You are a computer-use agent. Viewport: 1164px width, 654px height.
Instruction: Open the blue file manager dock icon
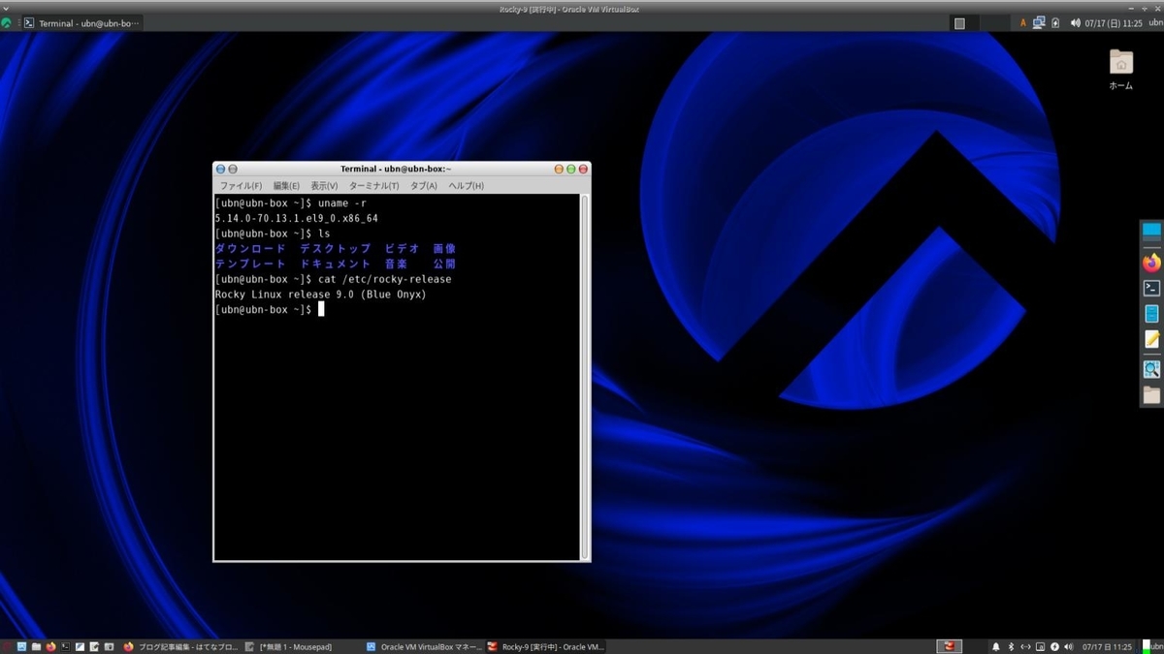pos(1151,314)
